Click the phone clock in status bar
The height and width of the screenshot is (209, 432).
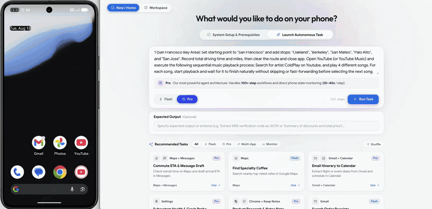pyautogui.click(x=15, y=10)
